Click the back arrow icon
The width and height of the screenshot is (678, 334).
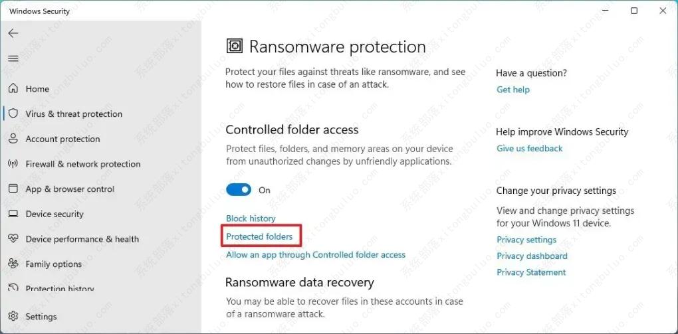click(x=13, y=33)
